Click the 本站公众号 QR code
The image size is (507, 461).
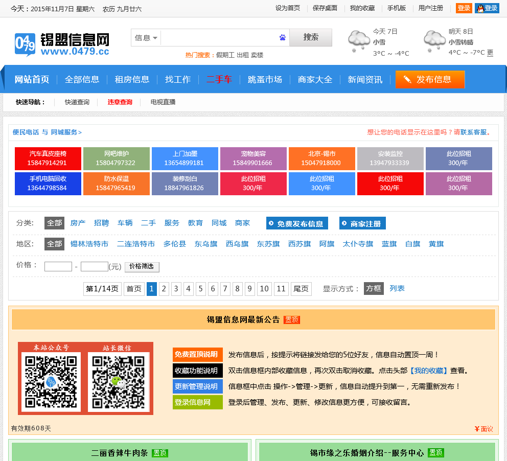(51, 382)
